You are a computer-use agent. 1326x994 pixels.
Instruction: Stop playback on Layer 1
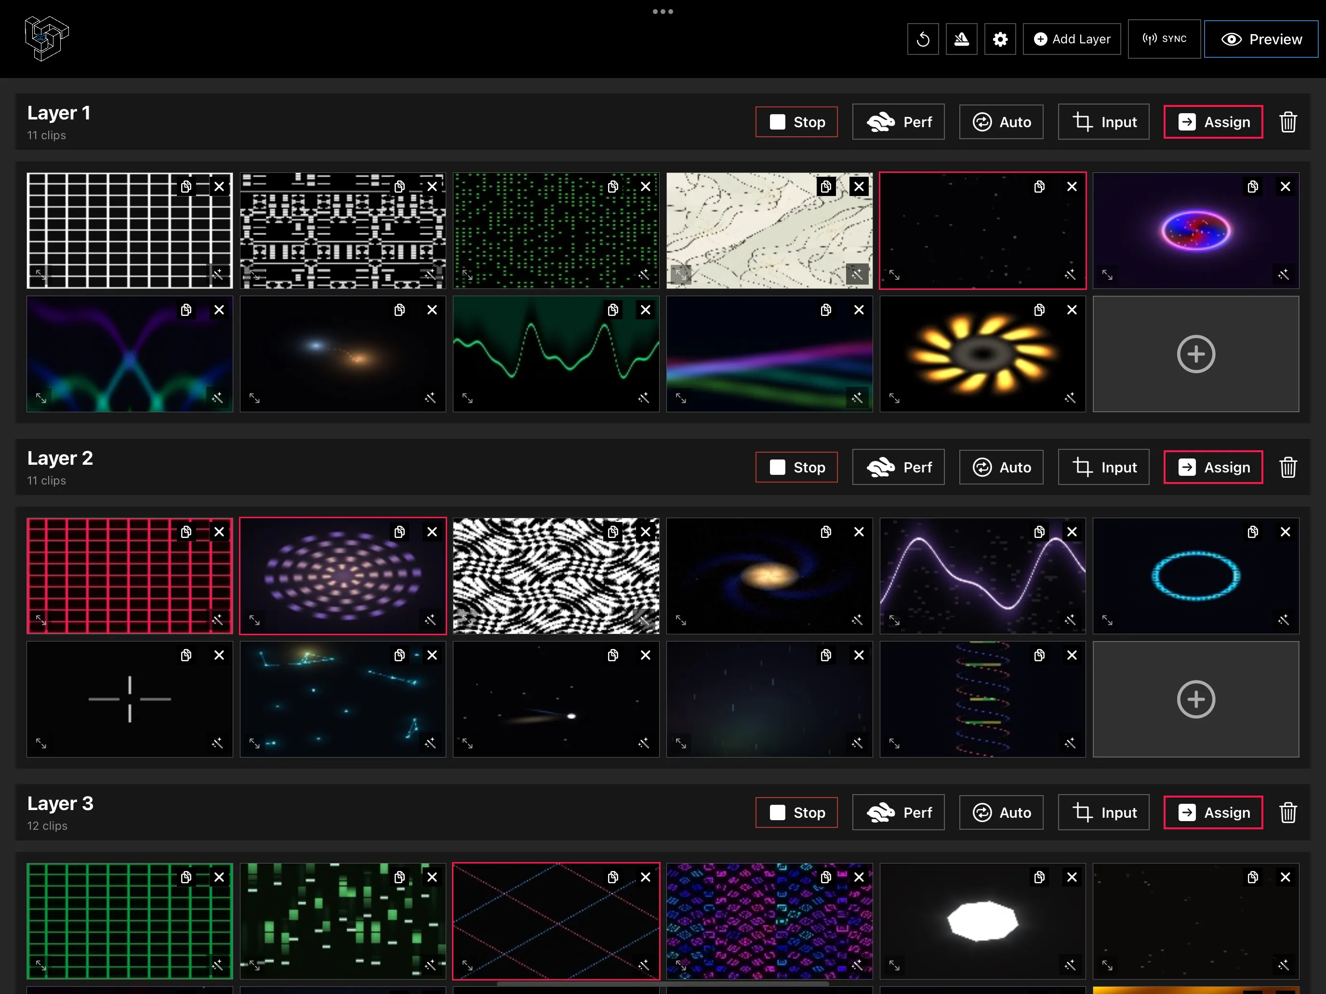coord(796,122)
